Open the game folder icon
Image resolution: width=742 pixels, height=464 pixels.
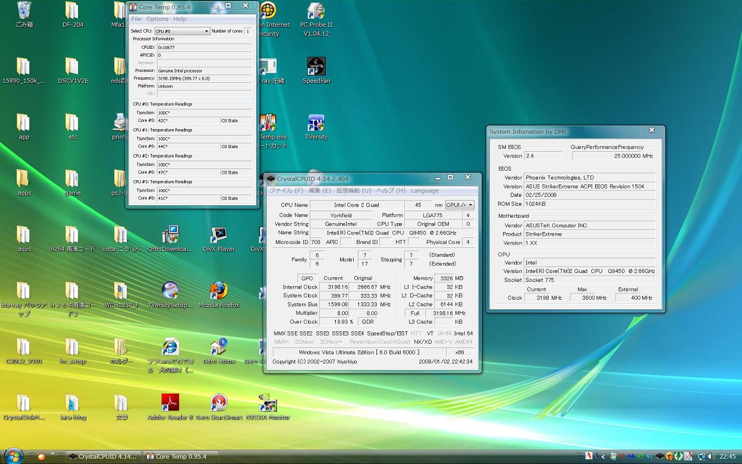click(73, 182)
